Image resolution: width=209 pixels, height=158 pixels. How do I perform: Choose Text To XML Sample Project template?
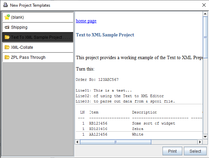[x=38, y=37]
